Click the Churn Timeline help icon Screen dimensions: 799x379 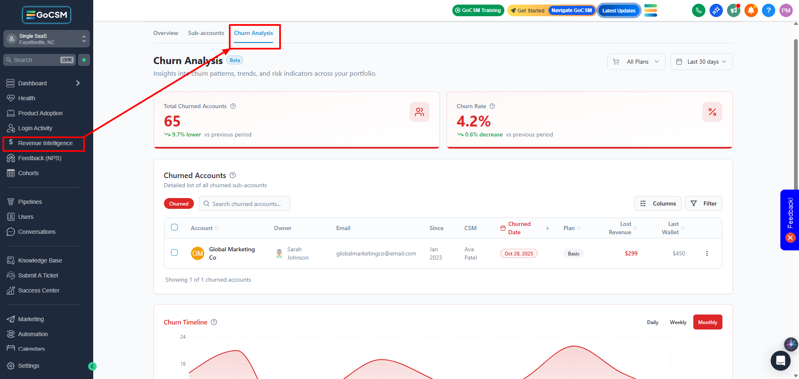214,322
